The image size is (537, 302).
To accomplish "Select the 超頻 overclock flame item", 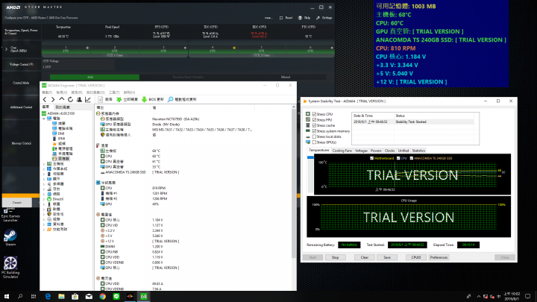I will (x=59, y=143).
